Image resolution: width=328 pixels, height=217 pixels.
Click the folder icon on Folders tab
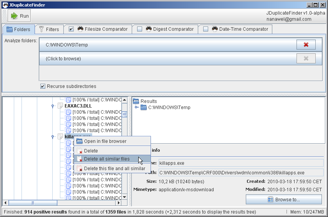[x=10, y=29]
